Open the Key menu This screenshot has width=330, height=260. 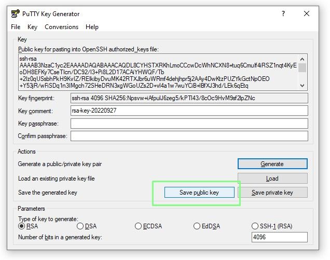(x=32, y=27)
